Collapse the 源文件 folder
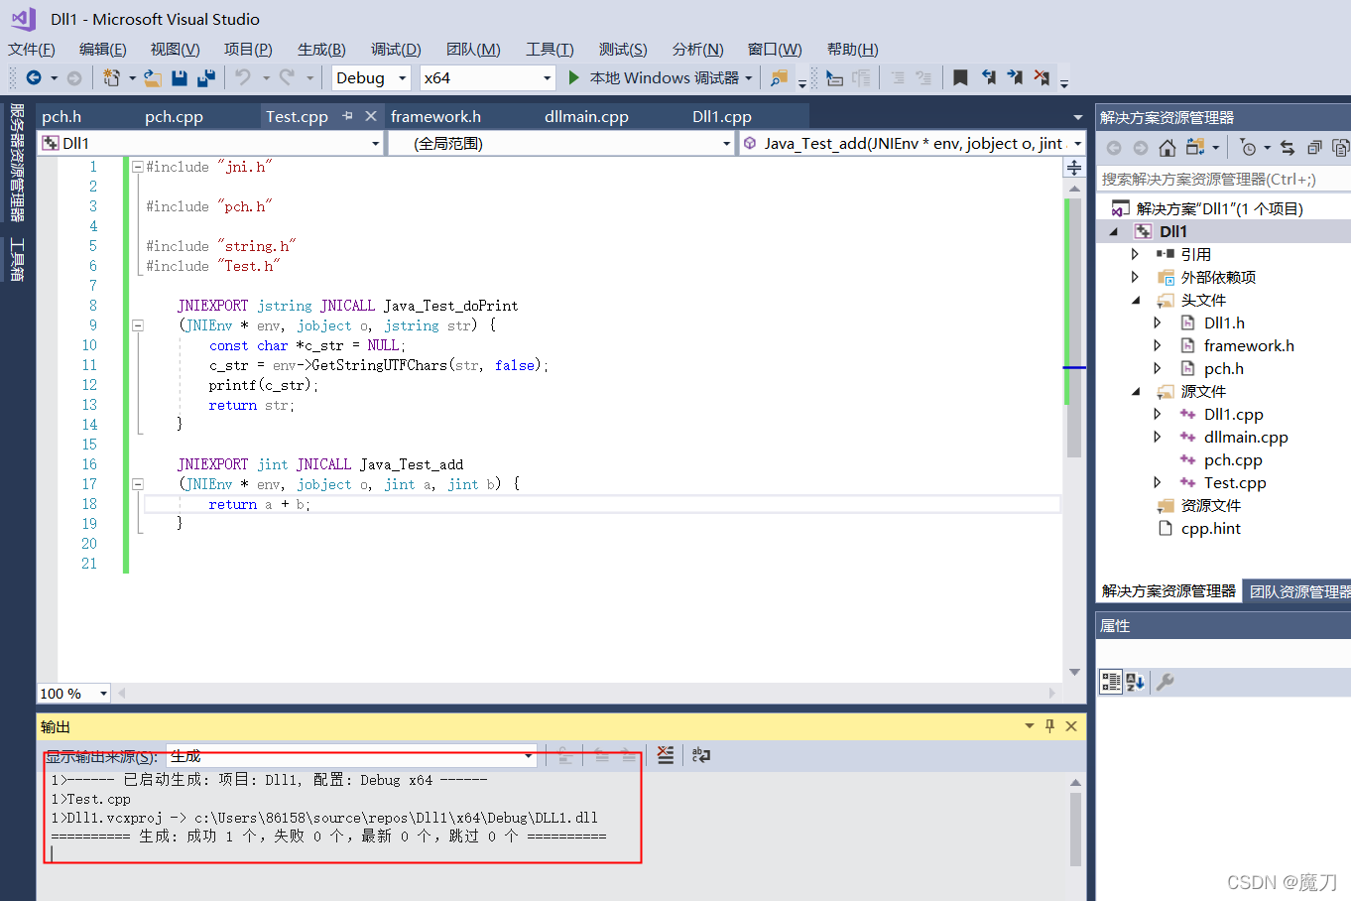This screenshot has width=1351, height=901. pyautogui.click(x=1135, y=391)
